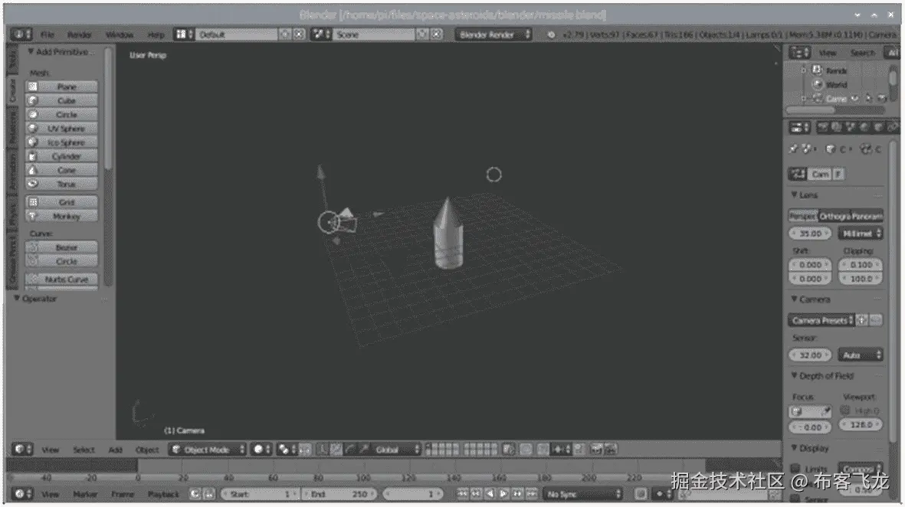
Task: Select the Panoramic lens type
Action: [867, 216]
